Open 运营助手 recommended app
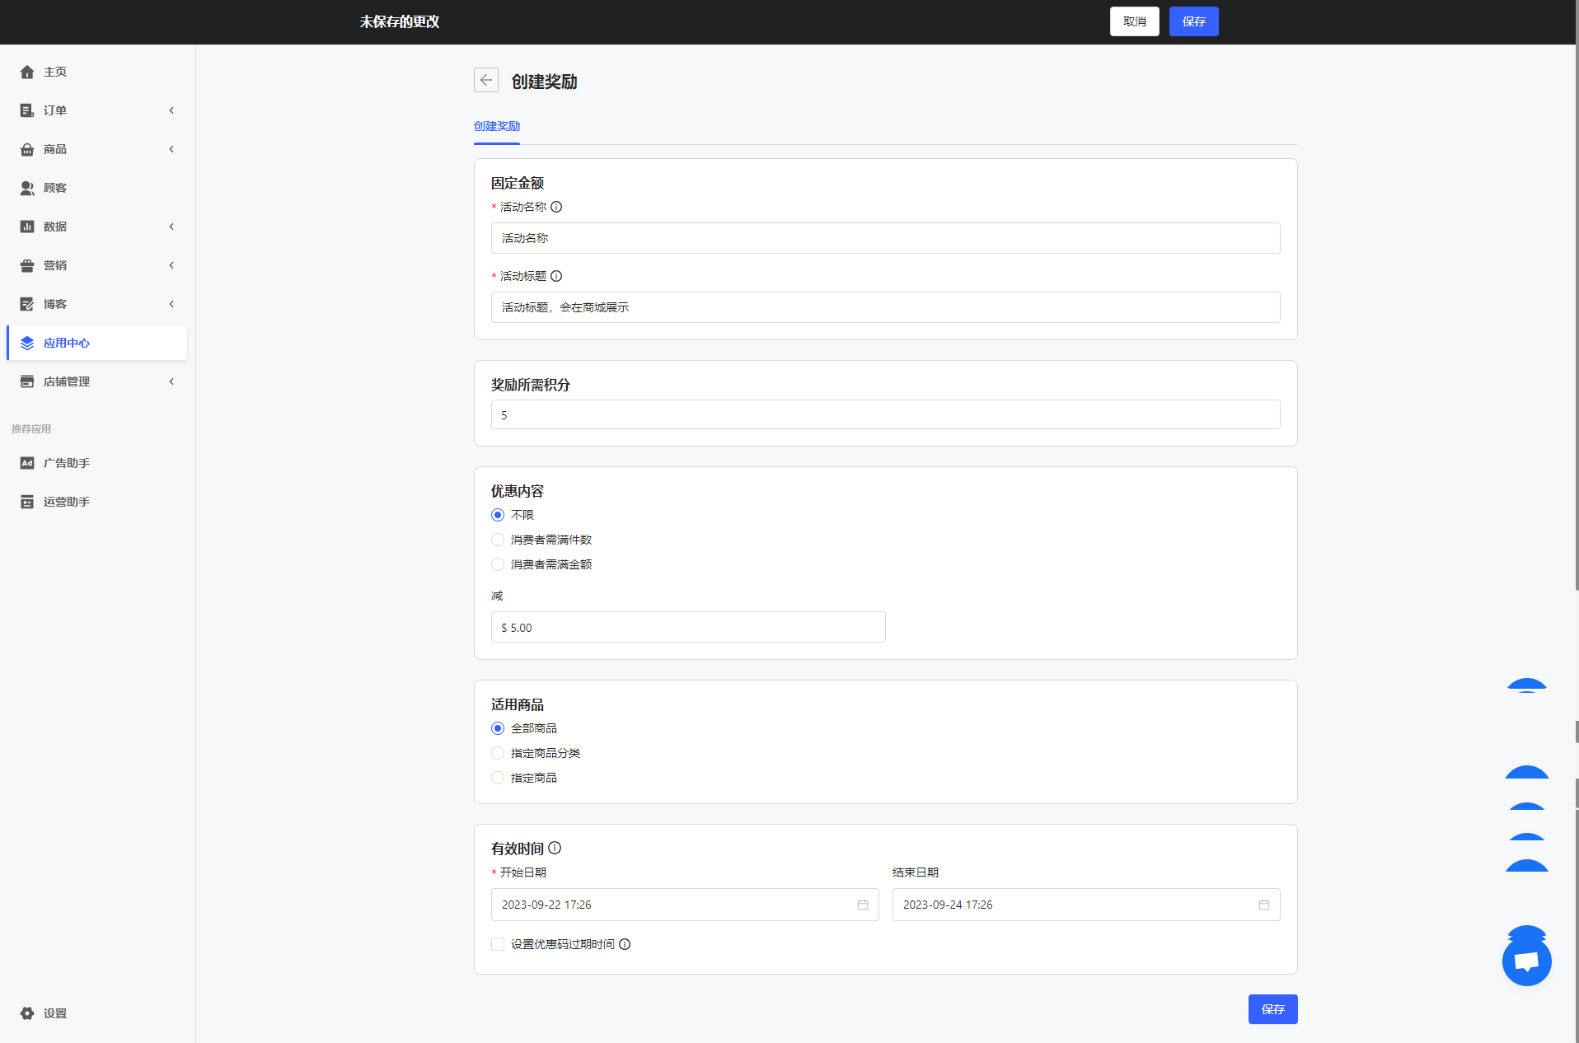Image resolution: width=1579 pixels, height=1043 pixels. point(97,502)
